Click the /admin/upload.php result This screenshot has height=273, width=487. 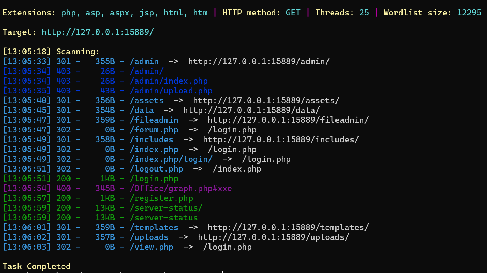point(171,91)
